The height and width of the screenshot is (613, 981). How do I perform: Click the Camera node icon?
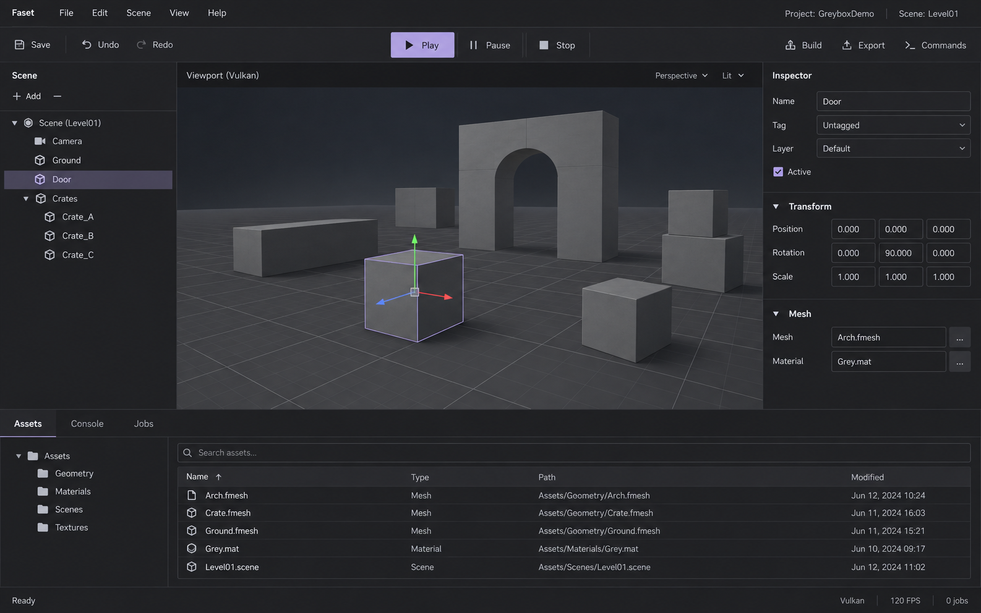(40, 142)
